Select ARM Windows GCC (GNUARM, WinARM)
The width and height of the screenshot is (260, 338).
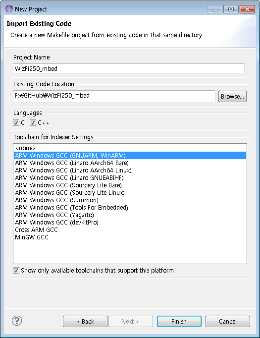130,156
